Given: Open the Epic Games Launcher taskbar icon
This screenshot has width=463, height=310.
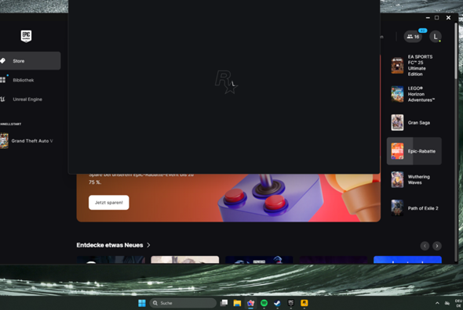Looking at the screenshot, I should click(291, 303).
